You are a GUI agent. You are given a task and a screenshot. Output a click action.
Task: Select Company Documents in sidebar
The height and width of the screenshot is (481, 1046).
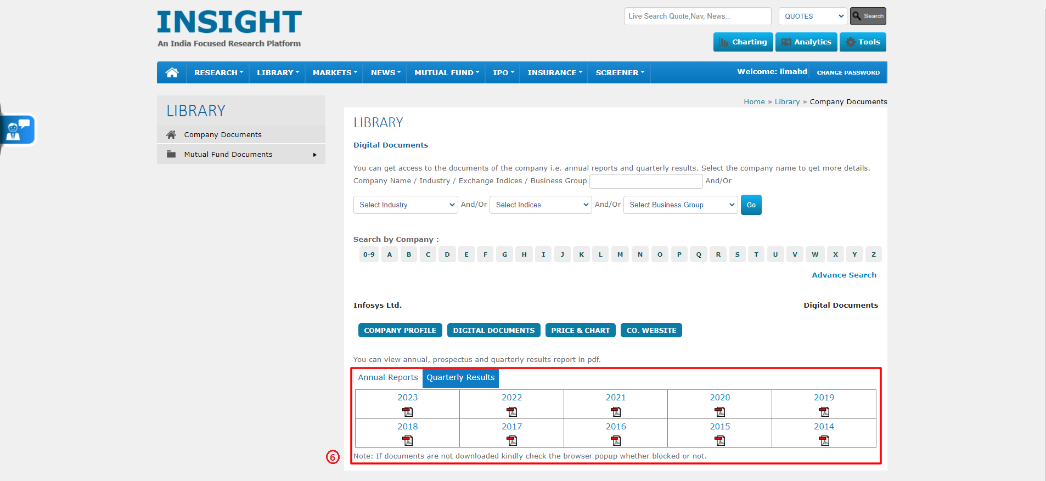[x=241, y=134]
